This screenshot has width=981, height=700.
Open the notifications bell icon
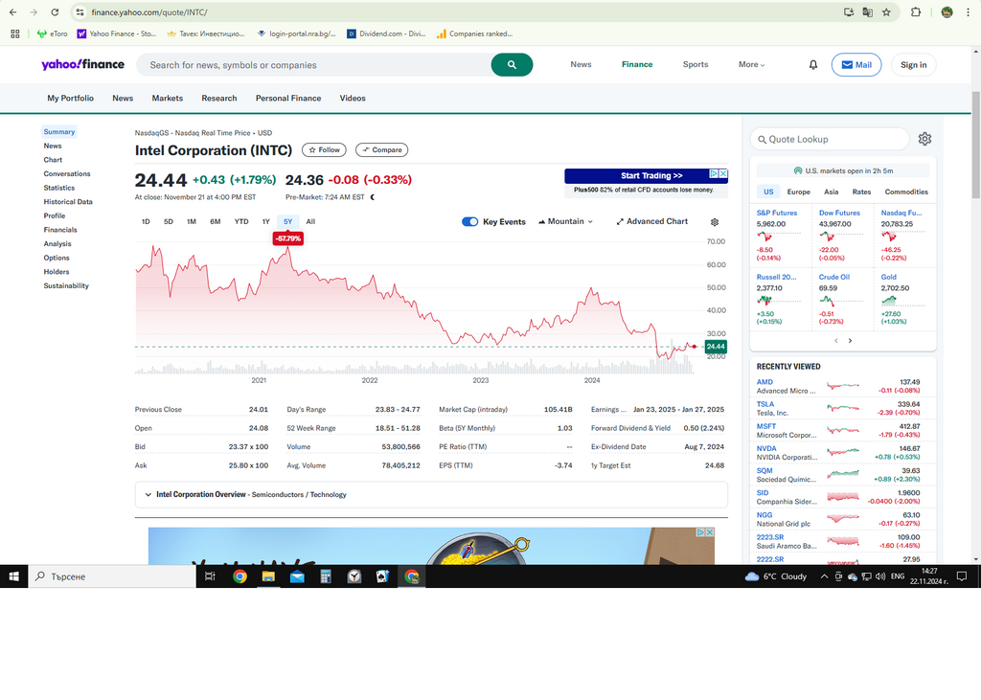pyautogui.click(x=813, y=65)
